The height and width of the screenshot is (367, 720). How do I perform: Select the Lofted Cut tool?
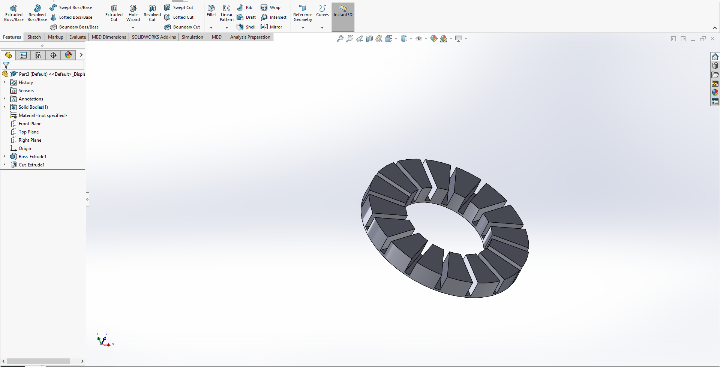[179, 17]
